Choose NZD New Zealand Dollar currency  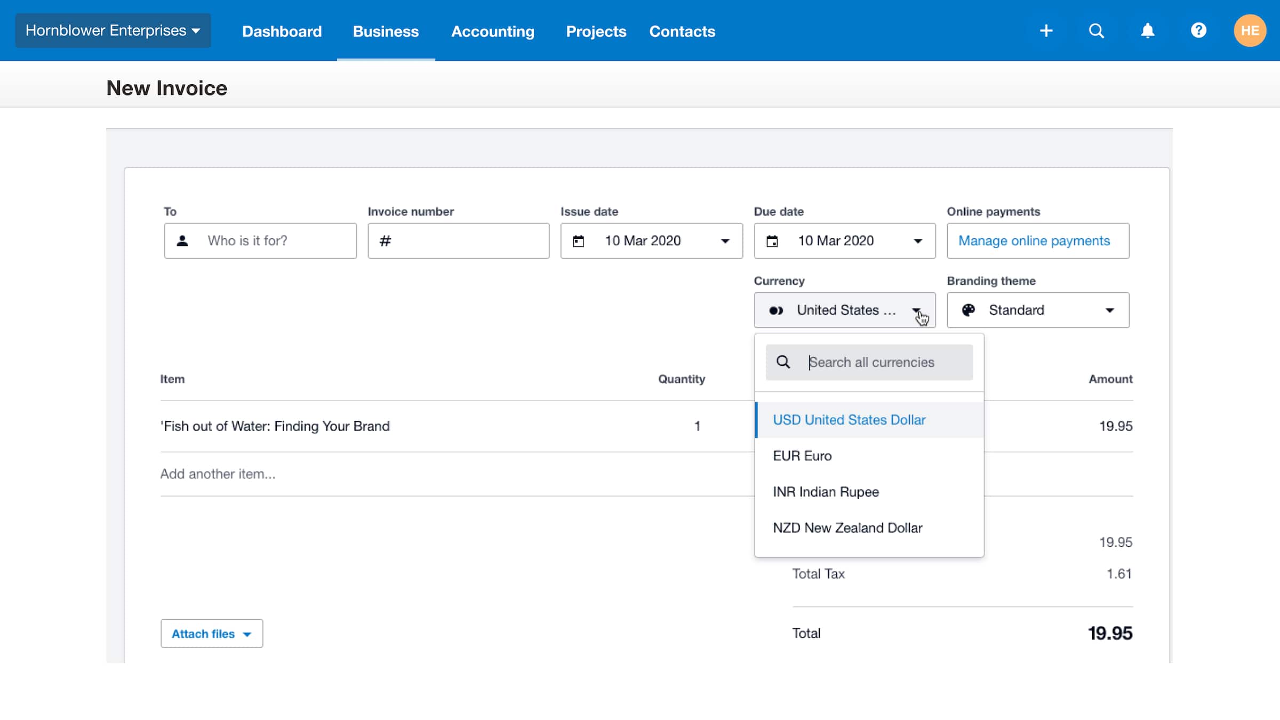click(x=847, y=528)
